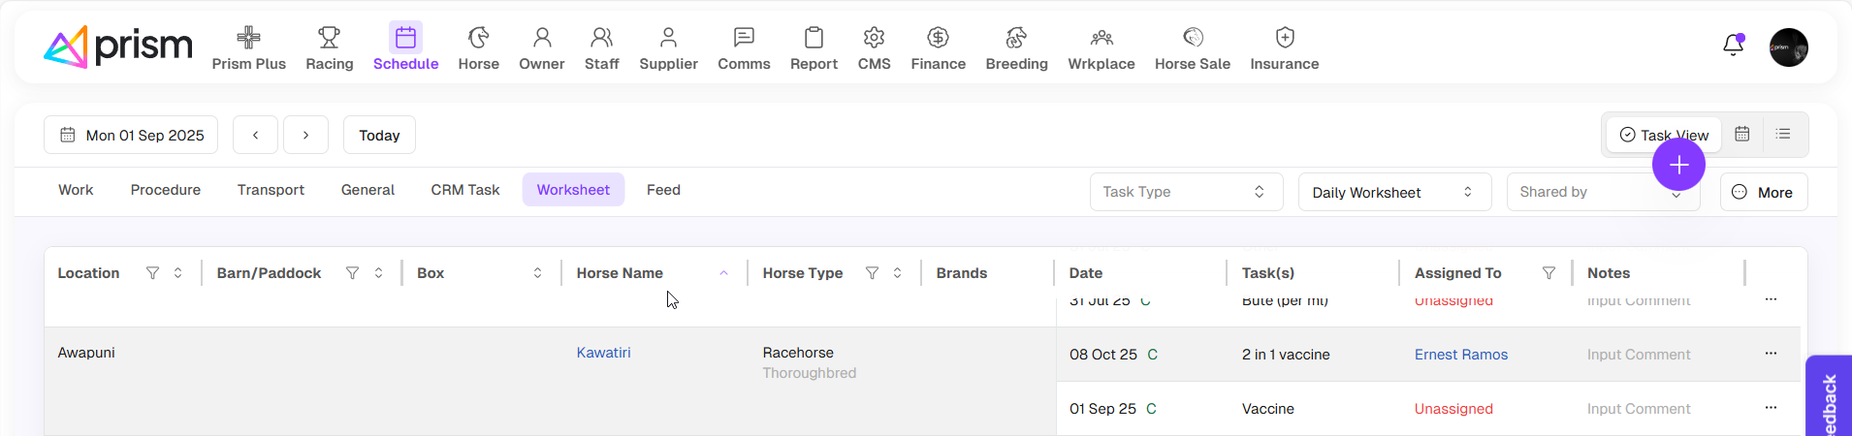Screen dimensions: 1852x436
Task: Switch to the list view icon
Action: click(1782, 134)
